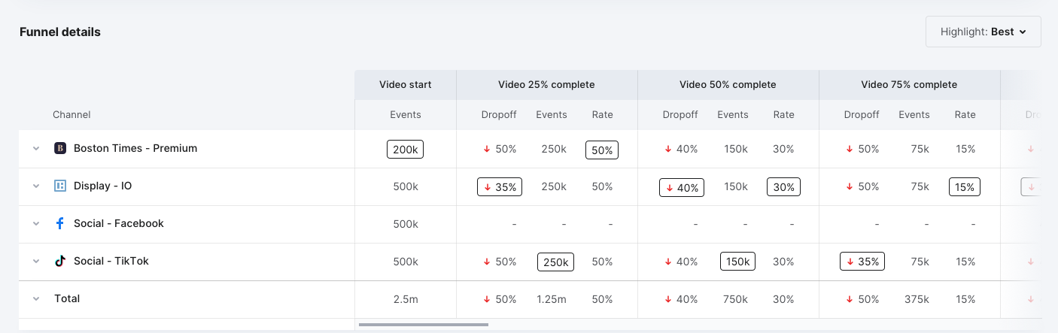Click the highlighted 200k Video start value
This screenshot has width=1058, height=333.
click(x=406, y=150)
